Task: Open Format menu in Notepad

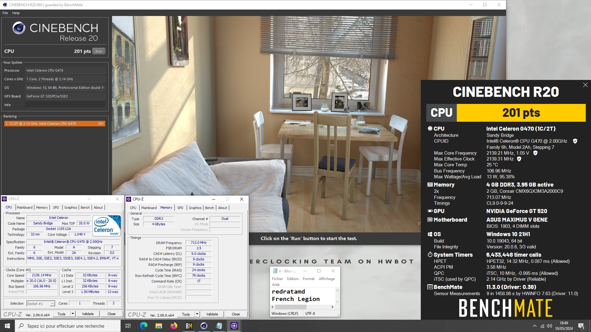Action: point(309,279)
